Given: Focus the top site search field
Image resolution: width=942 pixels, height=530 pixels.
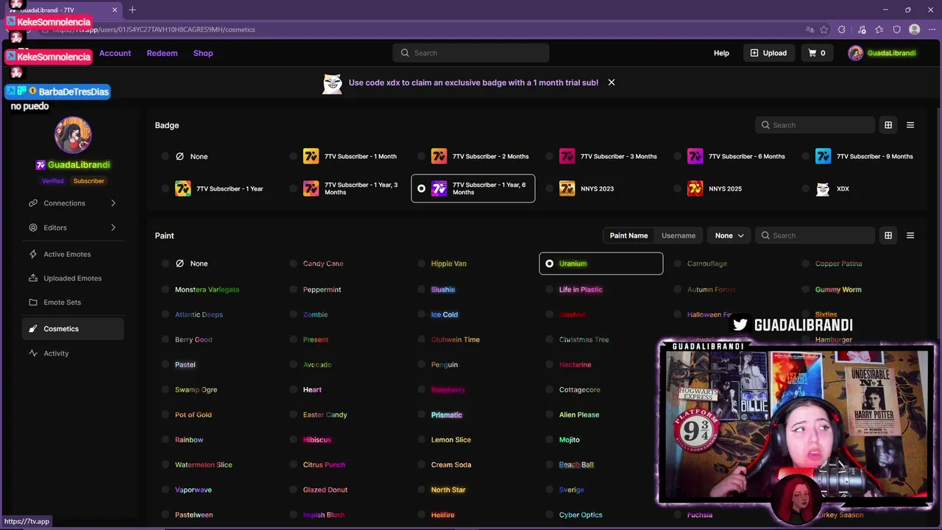Looking at the screenshot, I should coord(471,53).
